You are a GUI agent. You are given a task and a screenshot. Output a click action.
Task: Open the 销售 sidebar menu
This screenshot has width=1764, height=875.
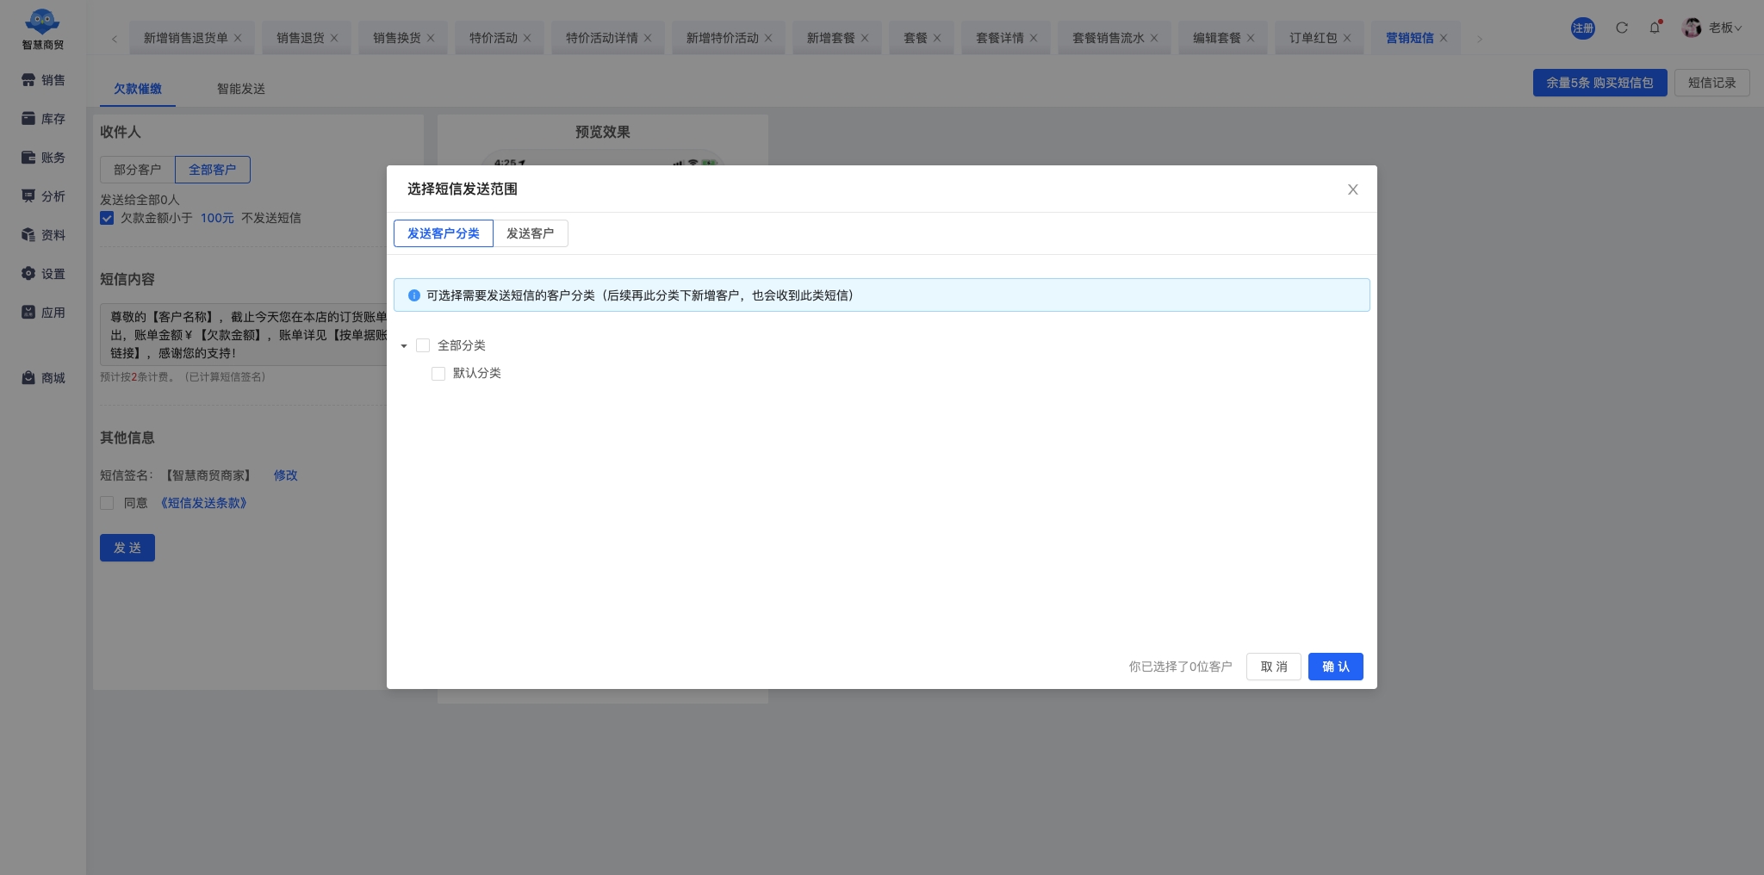click(x=43, y=80)
